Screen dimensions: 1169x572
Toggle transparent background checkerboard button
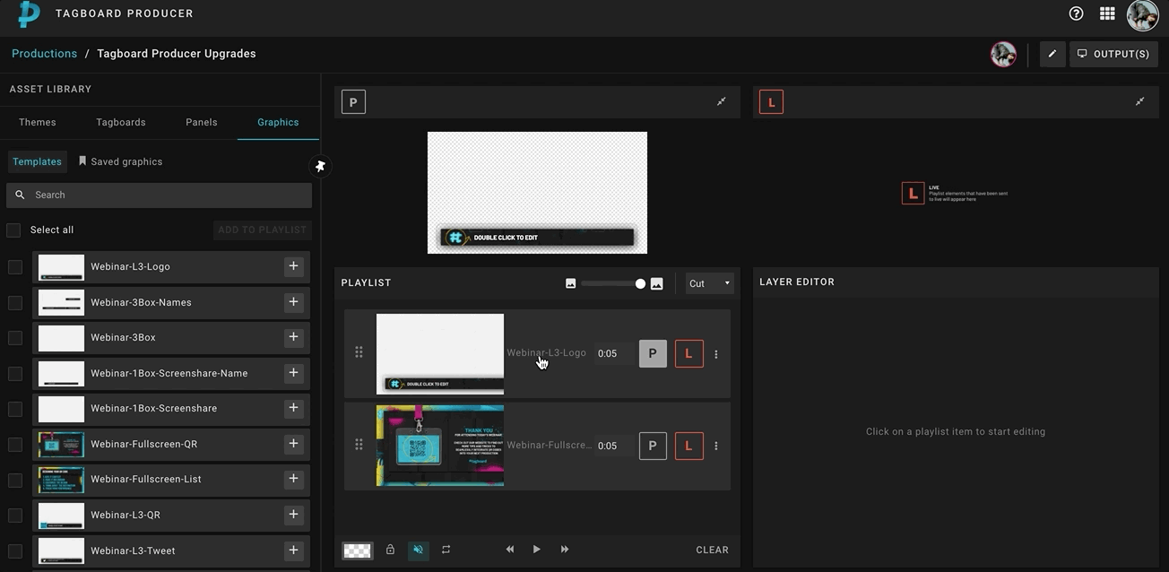[x=357, y=550]
